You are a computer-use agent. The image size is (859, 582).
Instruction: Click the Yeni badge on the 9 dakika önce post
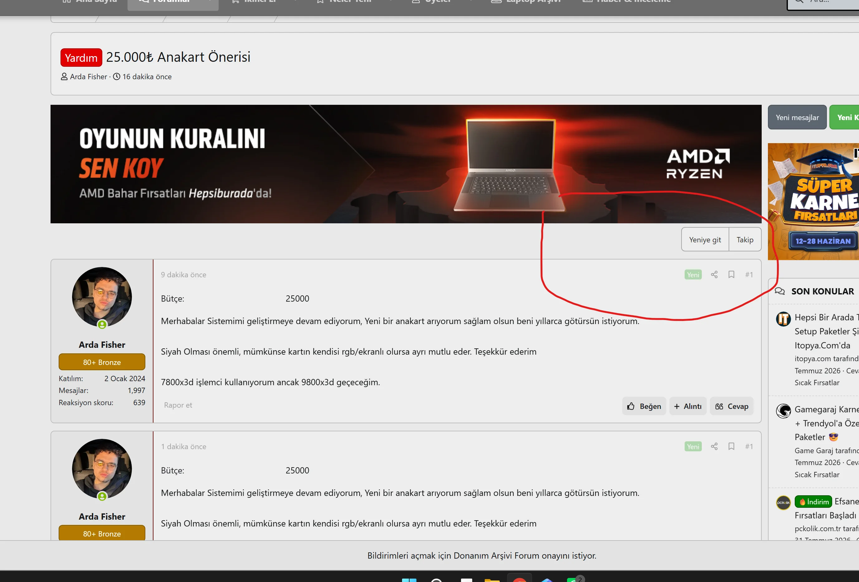point(693,274)
